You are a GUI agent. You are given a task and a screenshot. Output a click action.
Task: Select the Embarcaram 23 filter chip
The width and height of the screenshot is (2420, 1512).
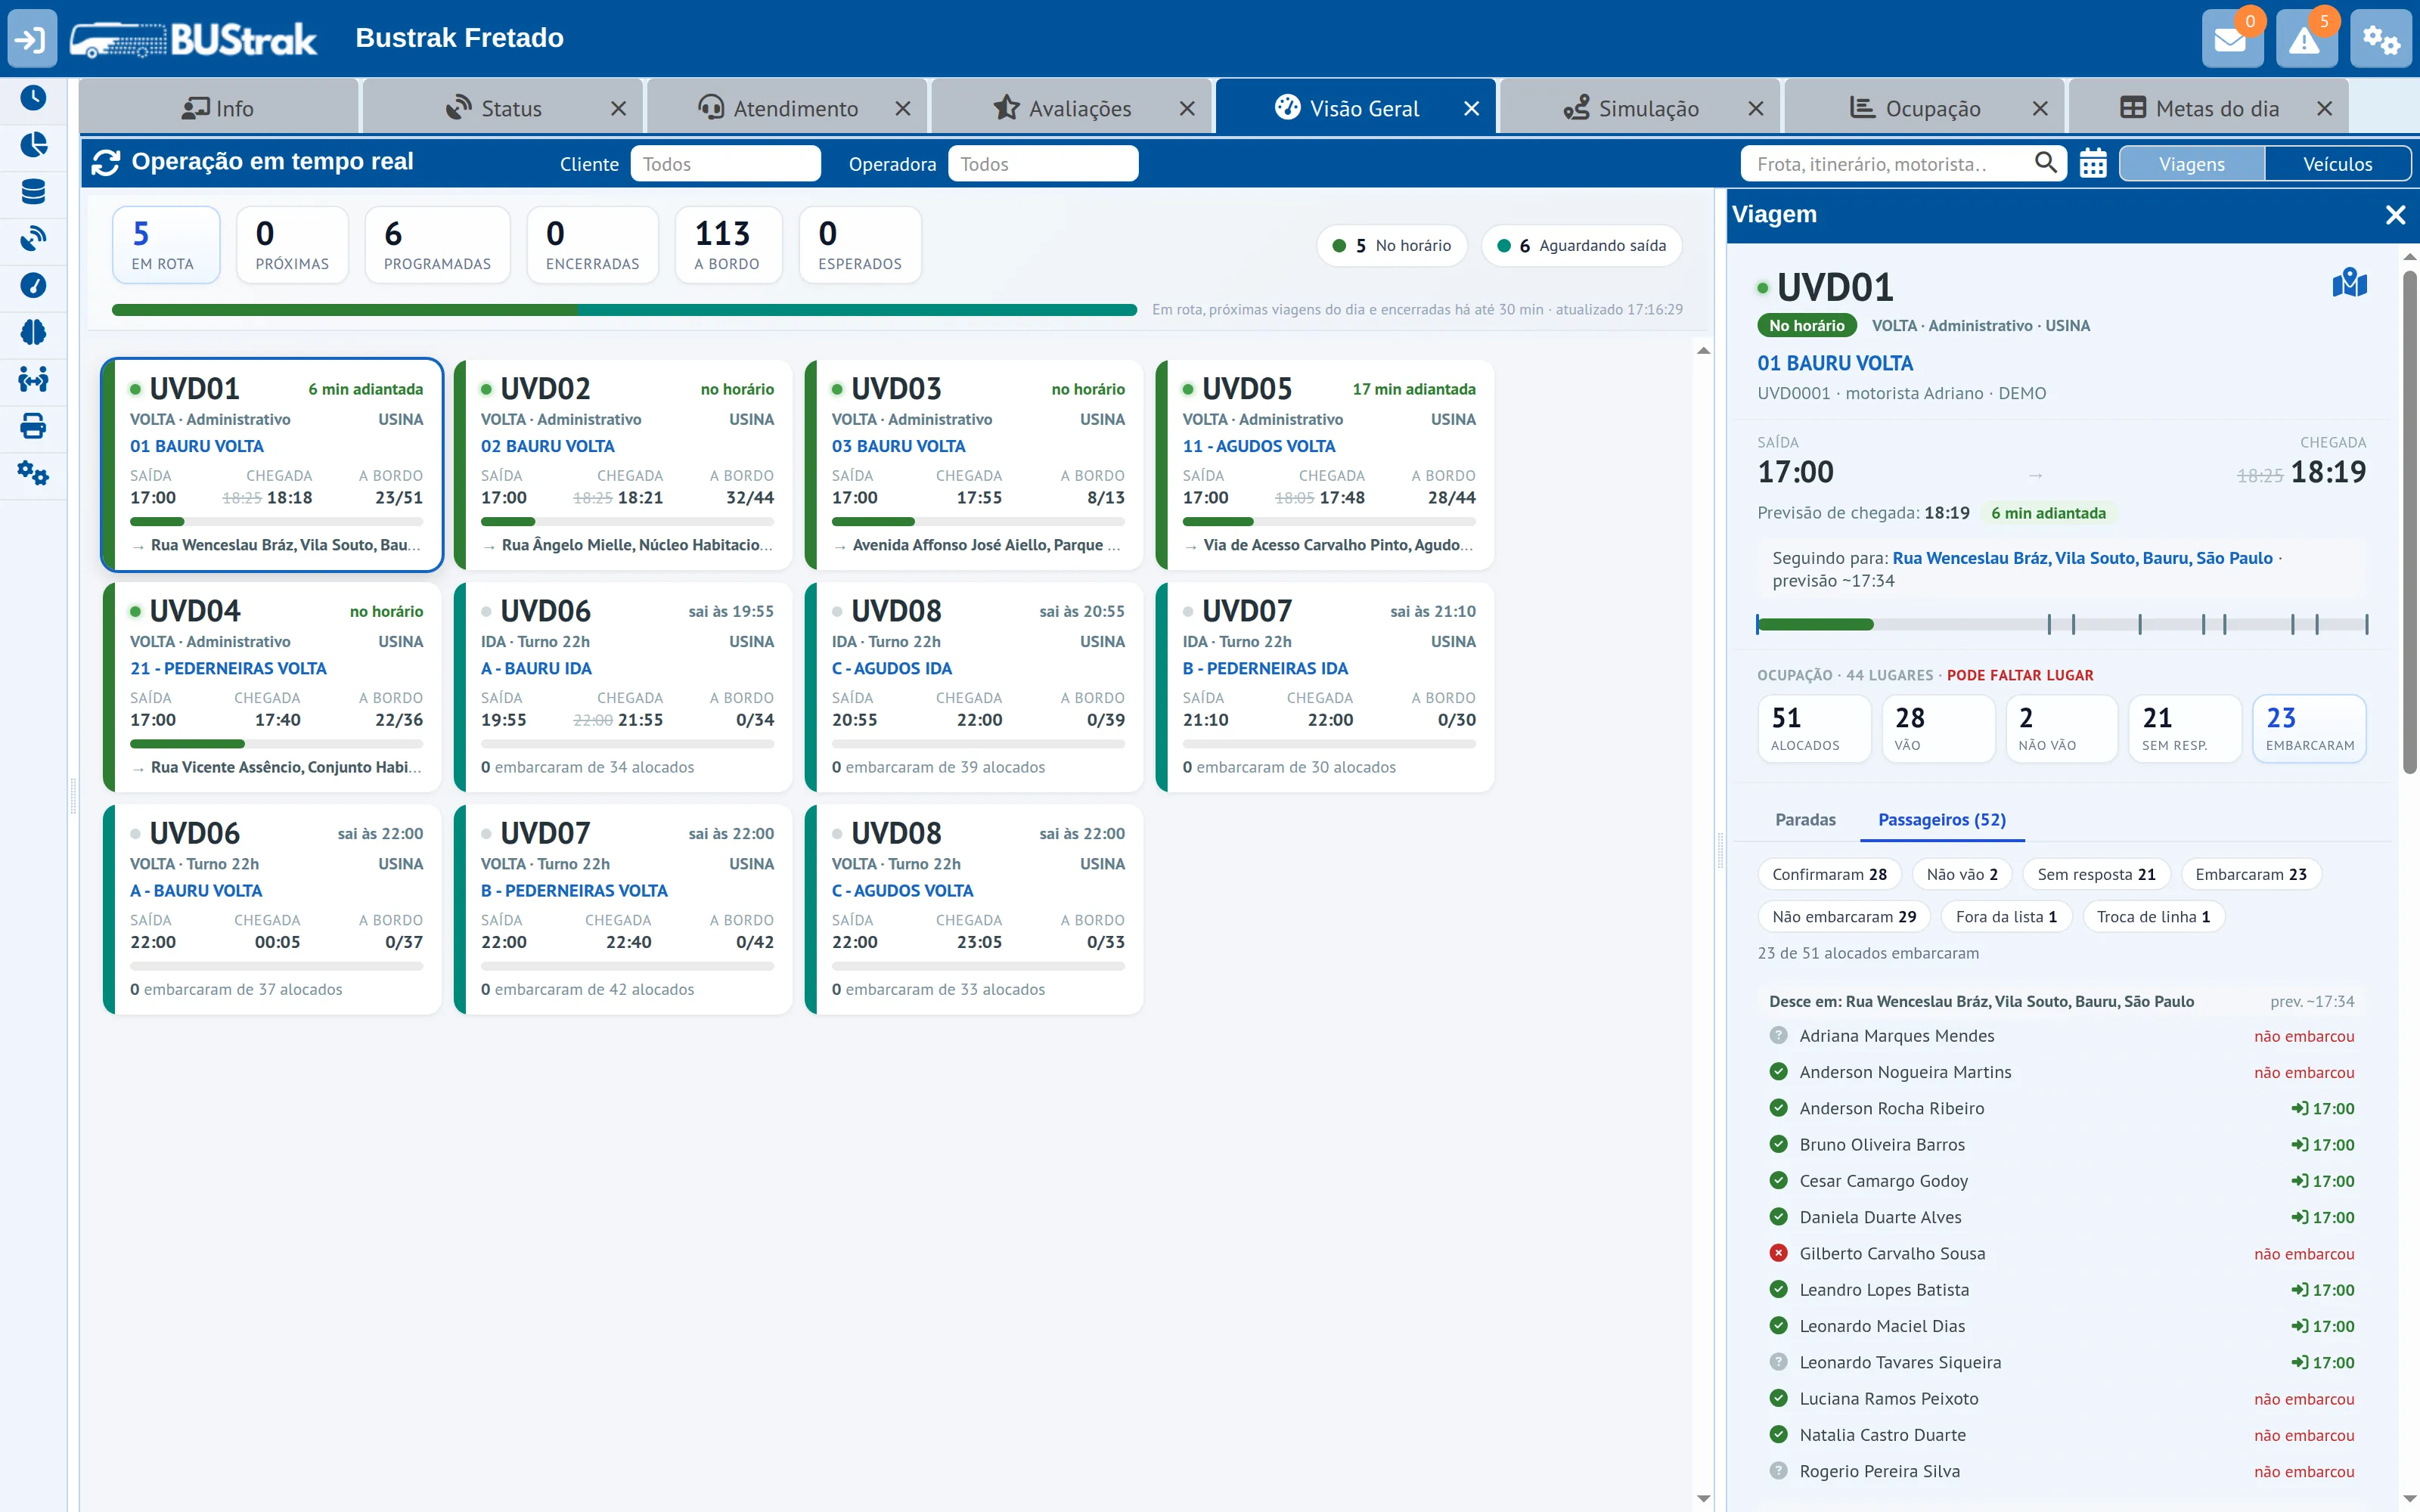tap(2251, 874)
